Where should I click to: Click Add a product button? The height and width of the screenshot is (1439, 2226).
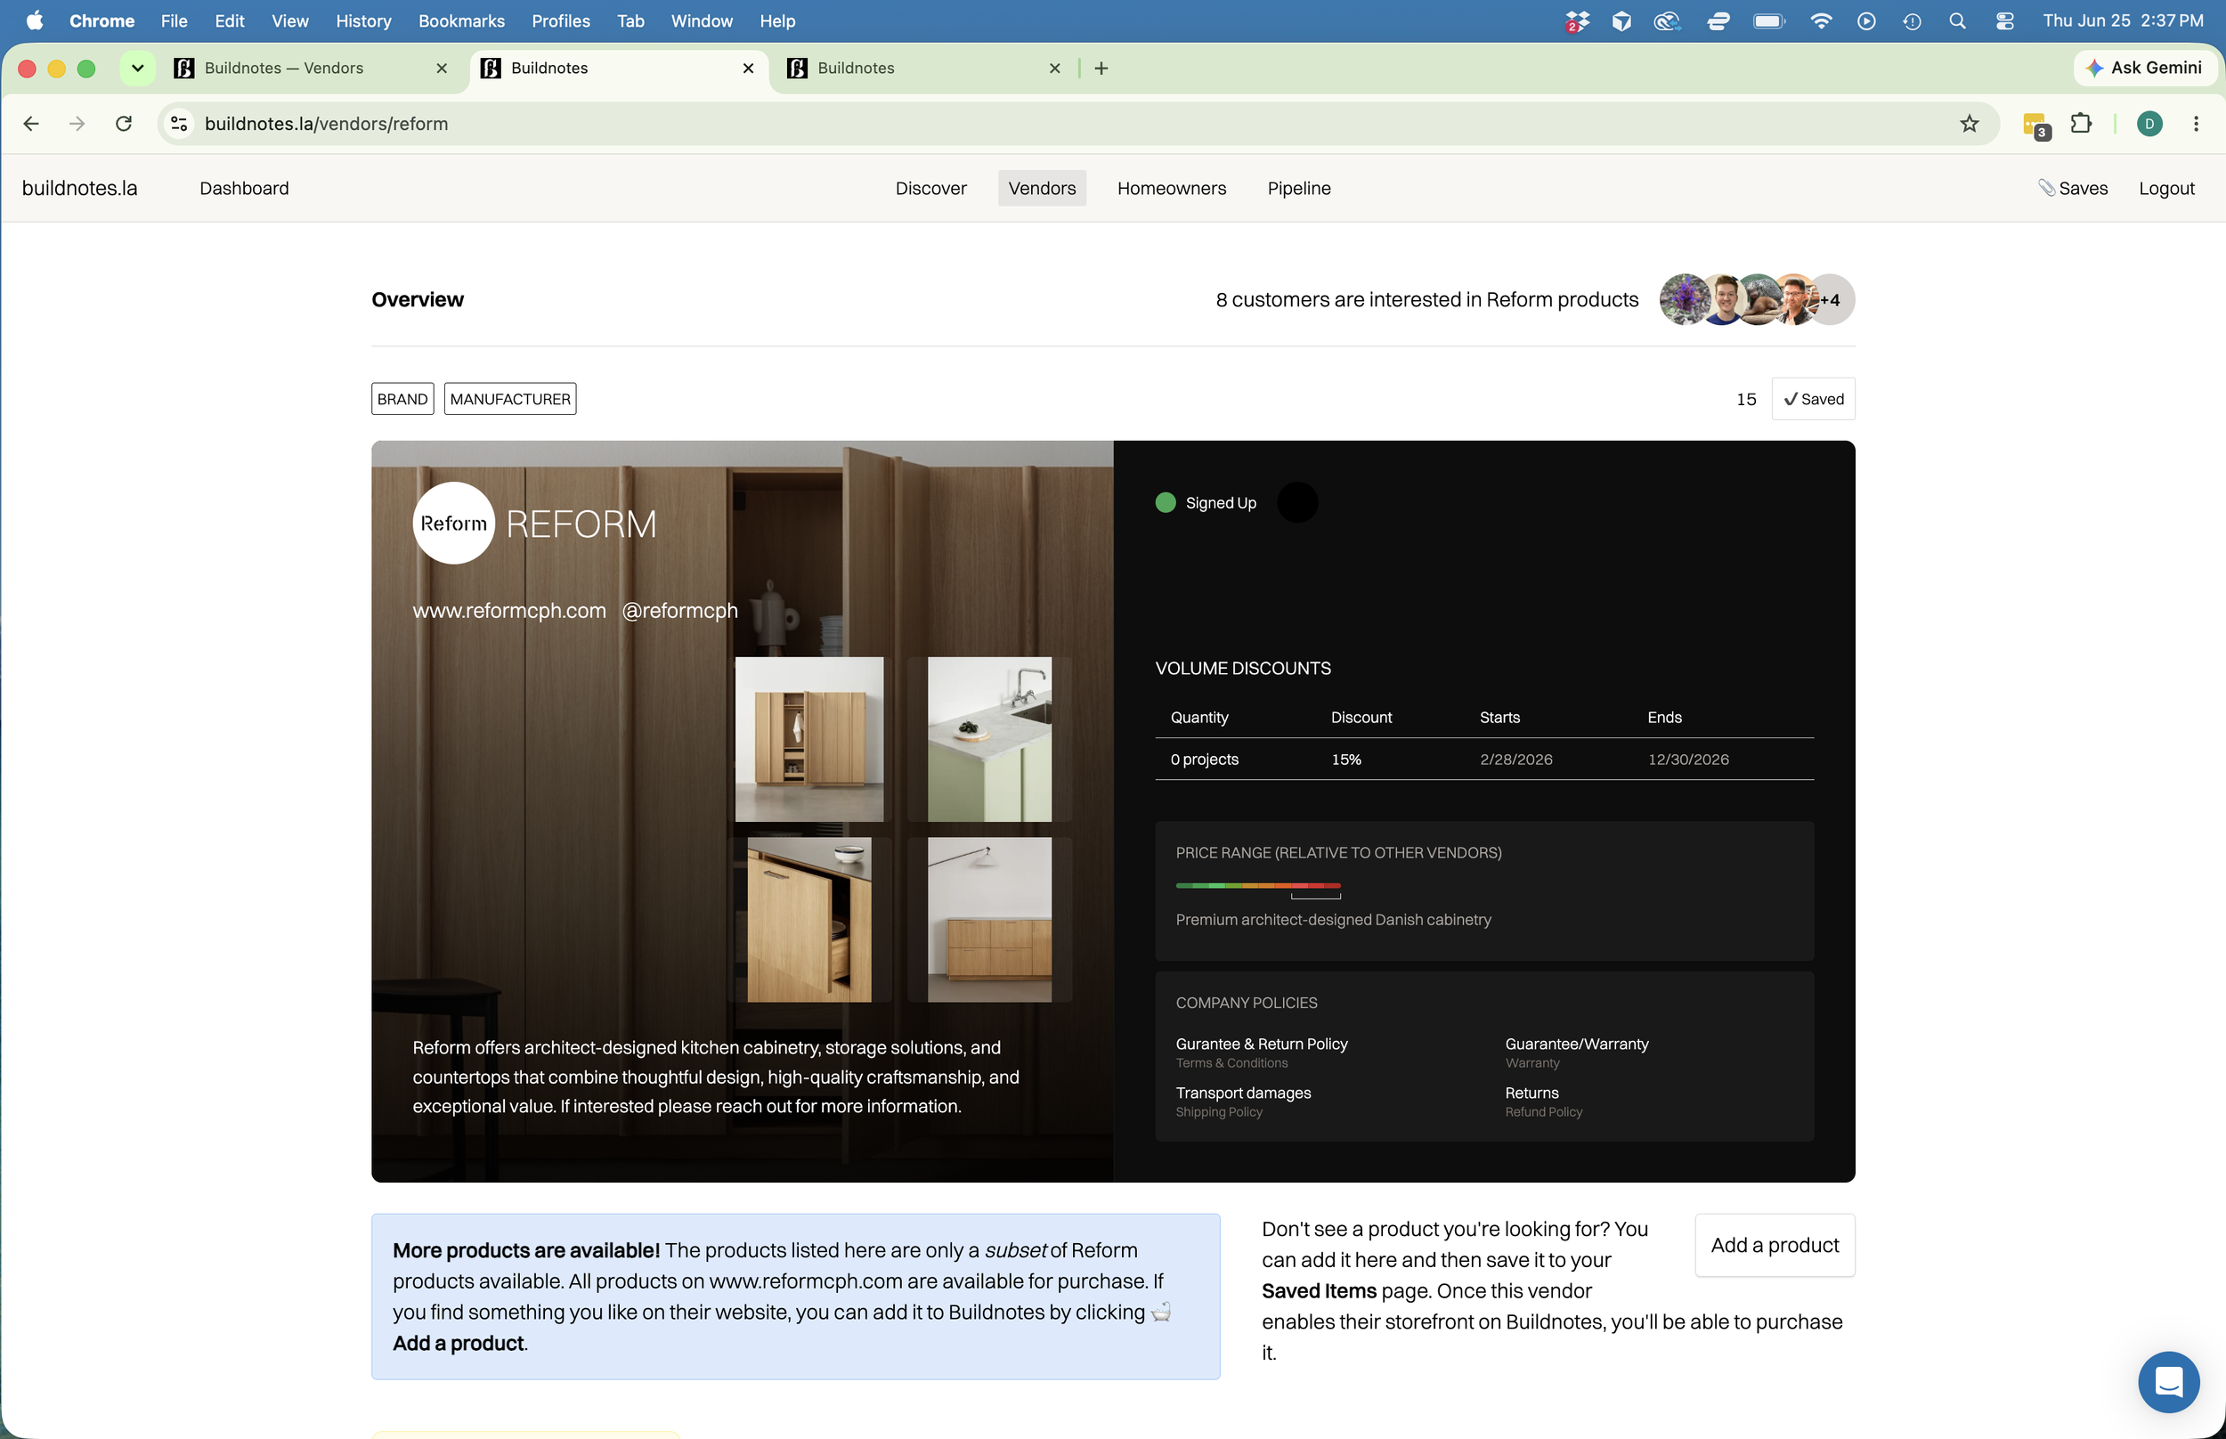(x=1774, y=1245)
